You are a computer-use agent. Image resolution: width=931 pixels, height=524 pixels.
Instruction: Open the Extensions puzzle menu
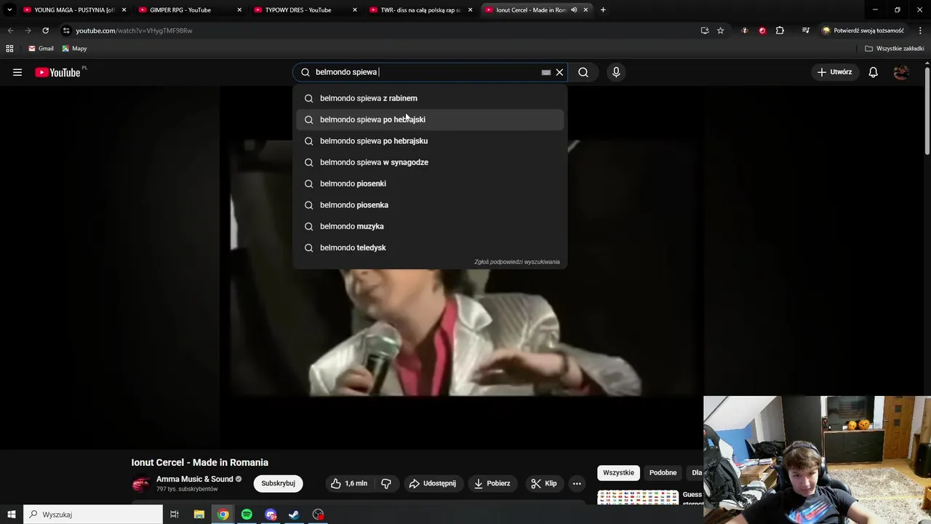(780, 31)
